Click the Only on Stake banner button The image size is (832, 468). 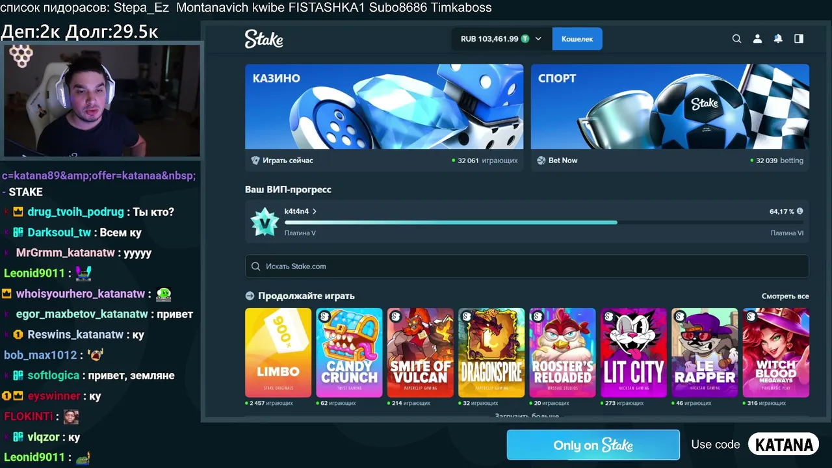coord(593,445)
